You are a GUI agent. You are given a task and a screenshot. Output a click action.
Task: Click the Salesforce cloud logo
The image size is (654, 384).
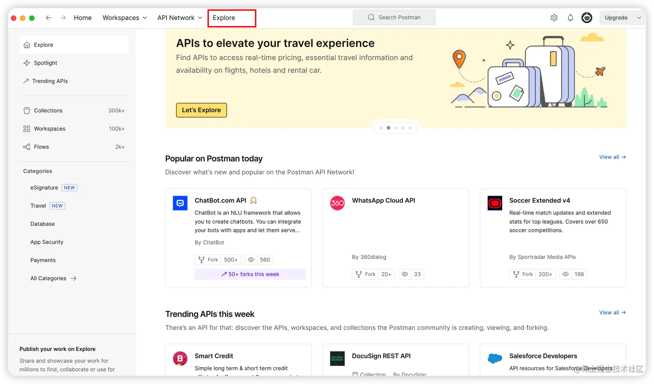click(495, 358)
